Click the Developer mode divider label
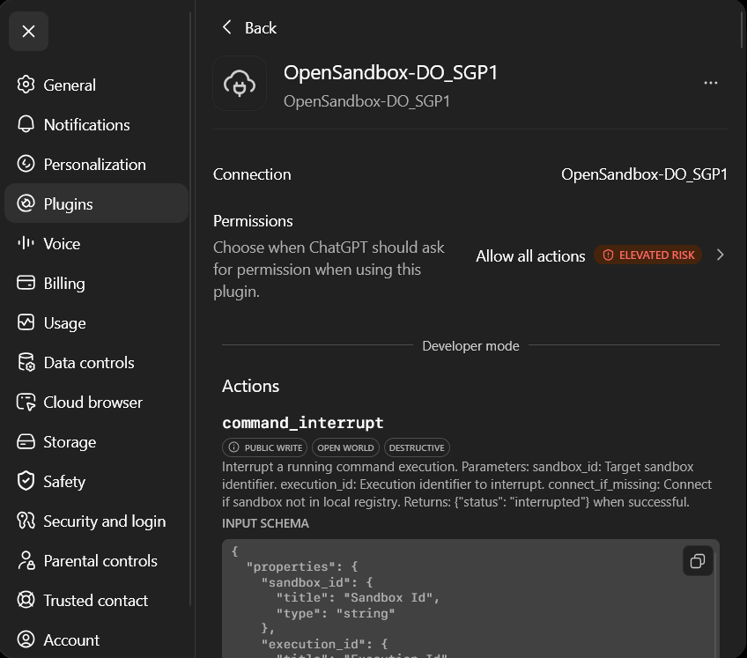 (470, 345)
